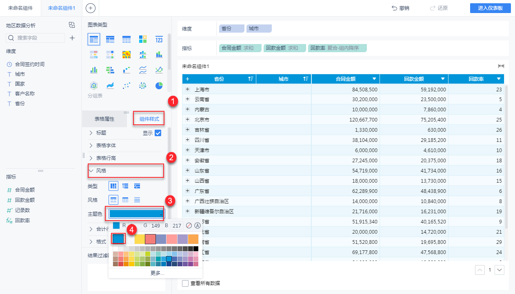The image size is (515, 294).
Task: Select the multi-series line chart icon
Action: point(159,70)
